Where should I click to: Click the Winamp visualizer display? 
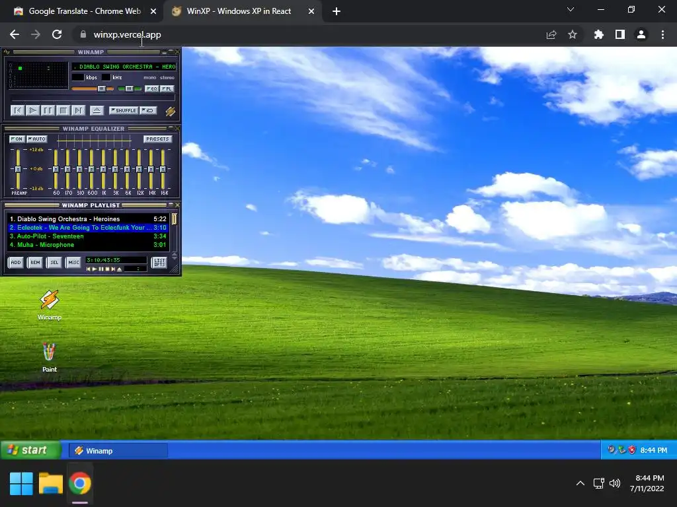(x=38, y=75)
